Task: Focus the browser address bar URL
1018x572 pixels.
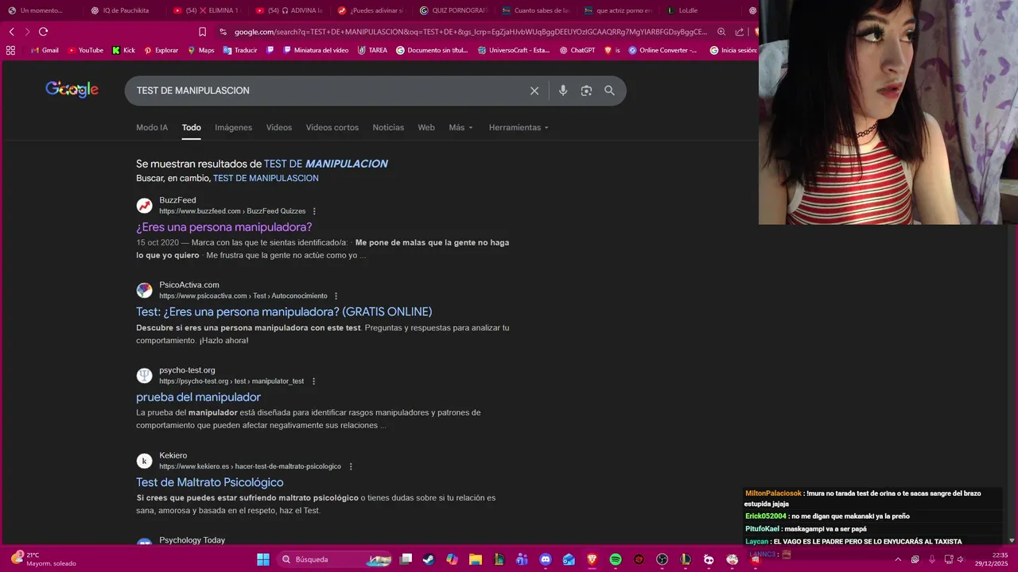Action: (x=471, y=32)
